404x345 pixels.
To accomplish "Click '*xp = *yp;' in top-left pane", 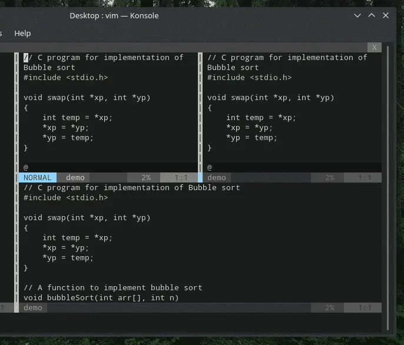I will 66,128.
